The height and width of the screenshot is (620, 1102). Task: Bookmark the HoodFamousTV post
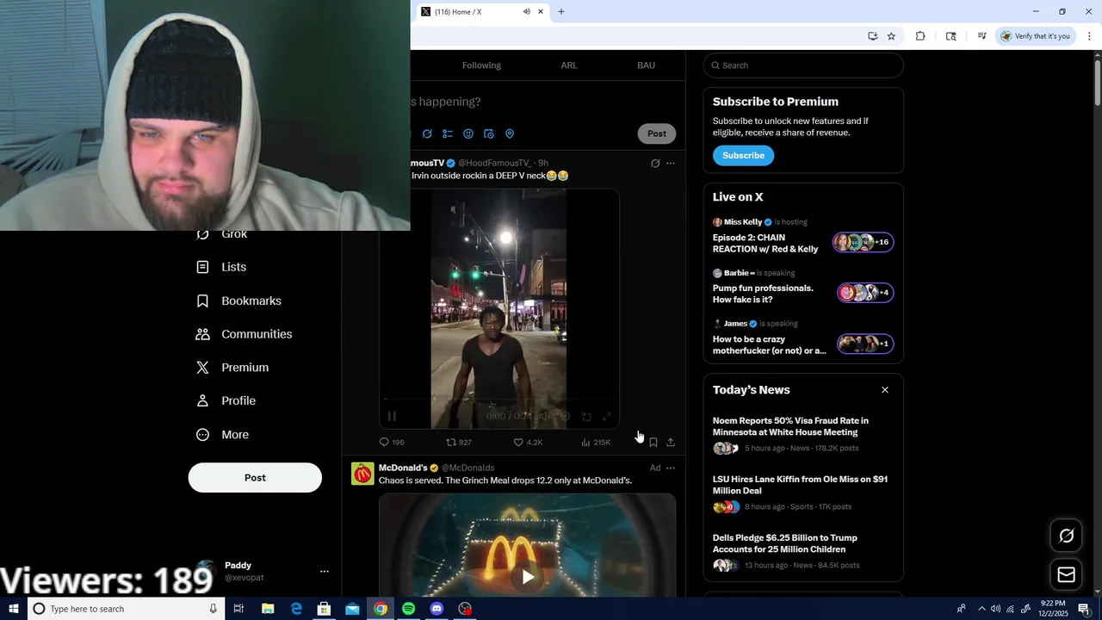[653, 442]
